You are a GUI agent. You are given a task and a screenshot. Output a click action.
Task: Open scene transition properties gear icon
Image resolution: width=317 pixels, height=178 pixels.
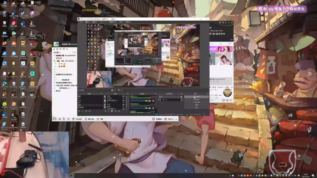tap(181, 97)
